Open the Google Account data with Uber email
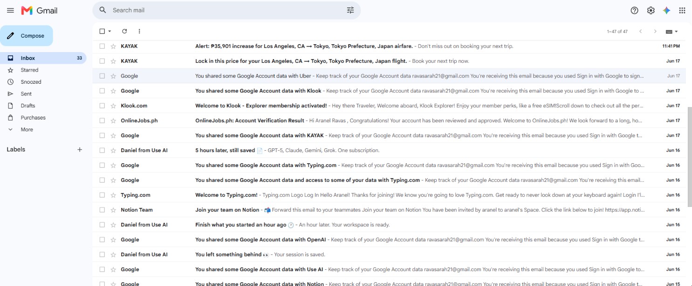Image resolution: width=692 pixels, height=286 pixels. point(389,76)
